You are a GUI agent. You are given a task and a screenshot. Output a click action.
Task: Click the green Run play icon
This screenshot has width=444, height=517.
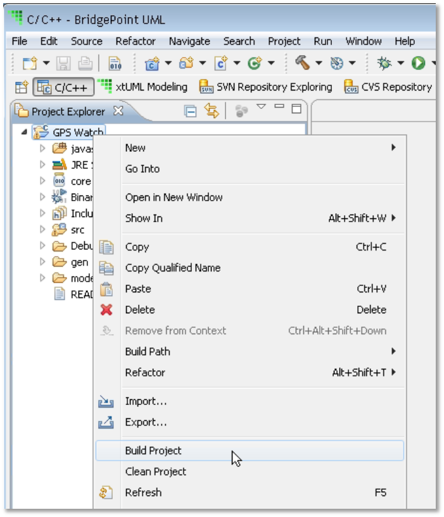click(418, 63)
